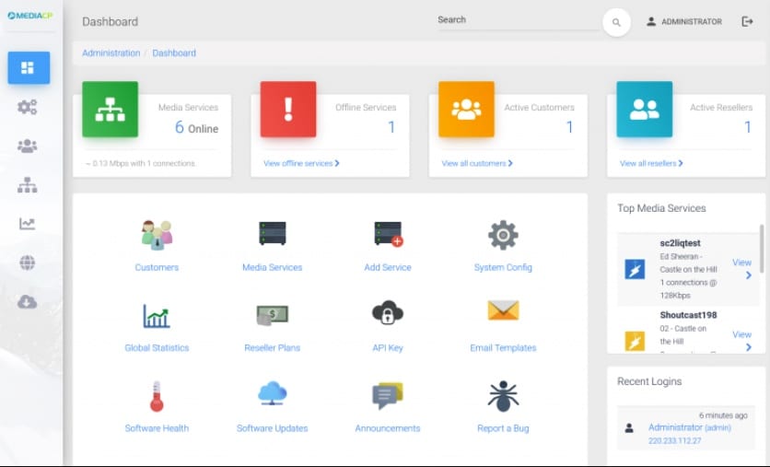Click the Recent Logins heading
770x467 pixels.
(x=649, y=381)
